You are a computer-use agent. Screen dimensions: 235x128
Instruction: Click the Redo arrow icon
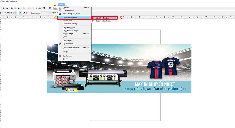point(29,8)
